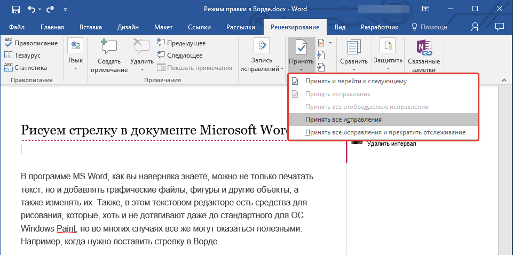Open the comments speech bubble icon
The height and width of the screenshot is (255, 513).
(x=499, y=27)
